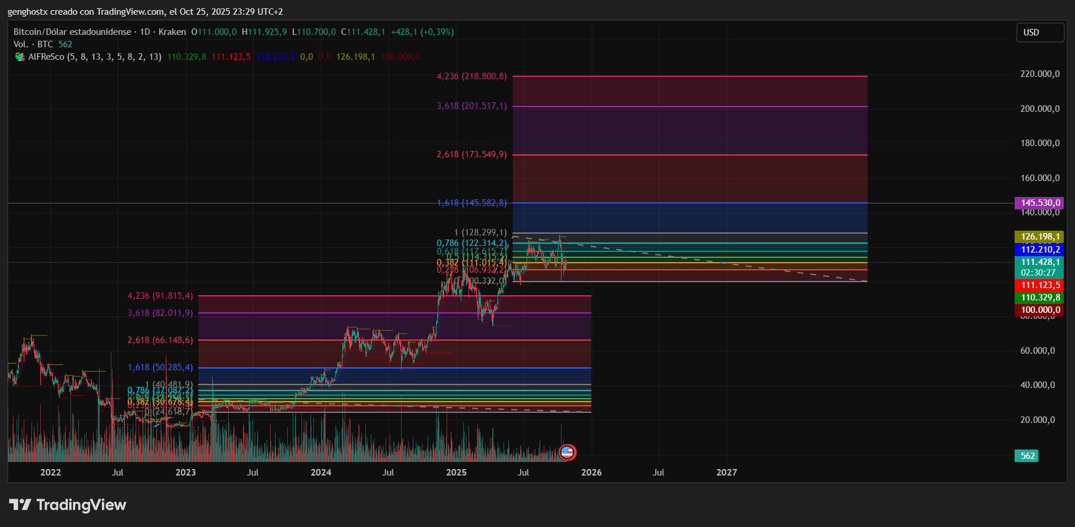Click the 126.198,1 olive value in legend
Image resolution: width=1075 pixels, height=527 pixels.
(x=355, y=57)
